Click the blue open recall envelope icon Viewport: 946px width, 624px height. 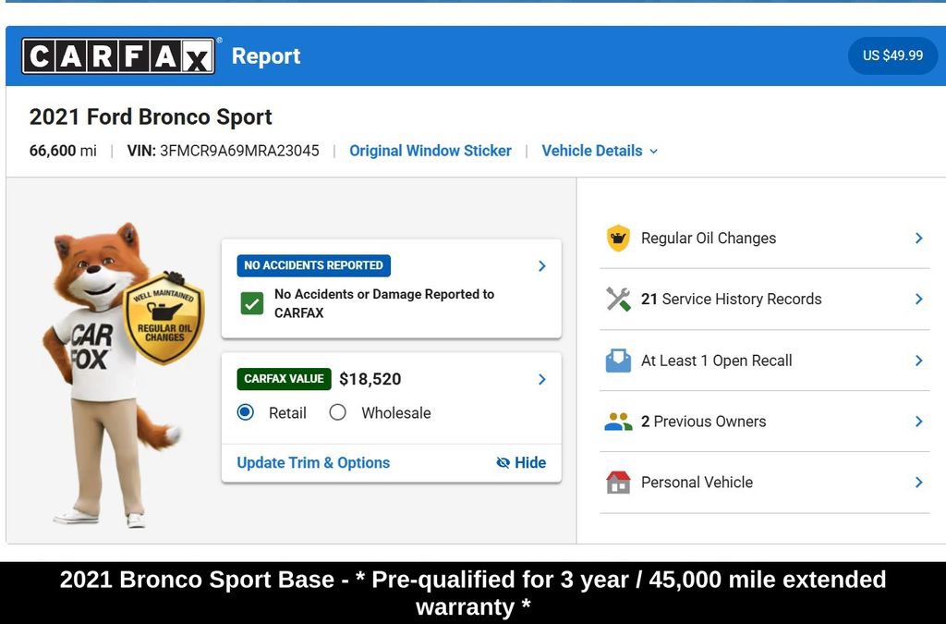click(x=618, y=361)
